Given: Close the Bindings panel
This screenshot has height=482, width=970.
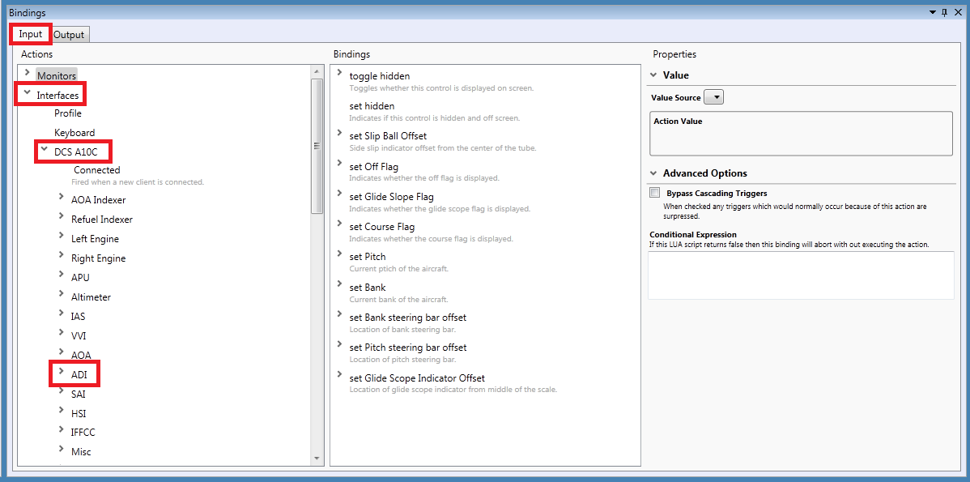Looking at the screenshot, I should tap(958, 12).
